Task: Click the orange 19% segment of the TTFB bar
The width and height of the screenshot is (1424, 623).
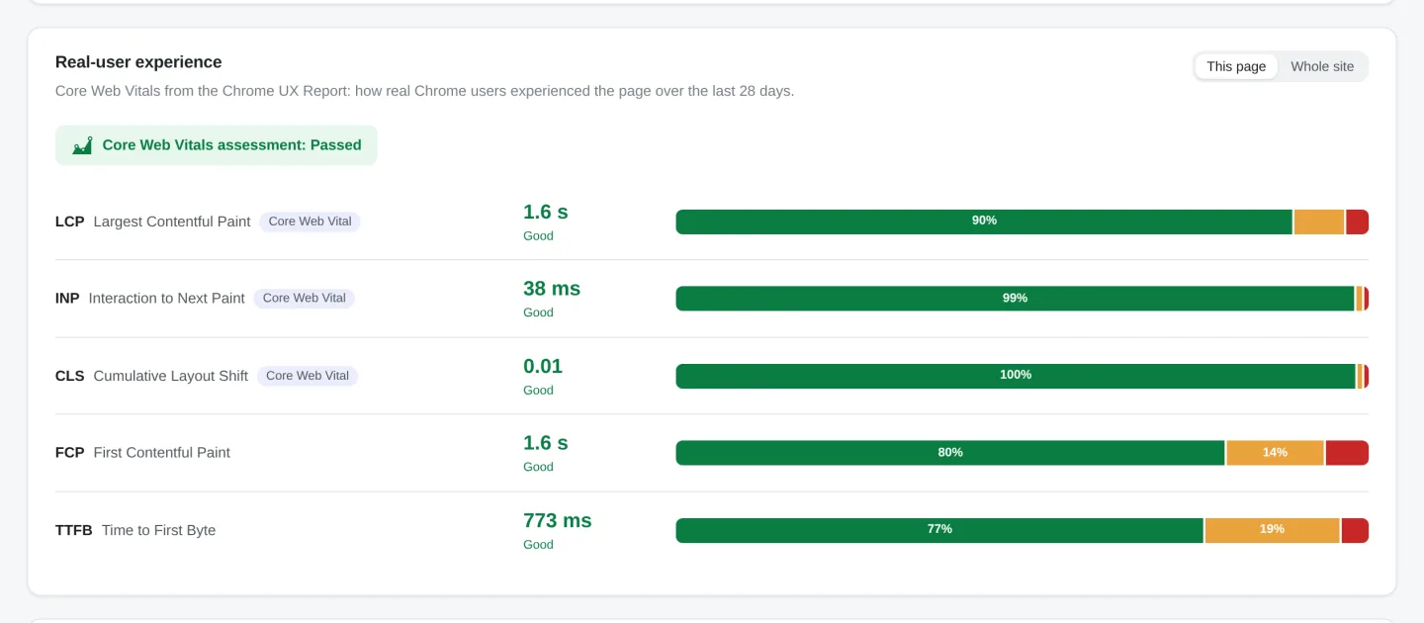Action: [1272, 530]
